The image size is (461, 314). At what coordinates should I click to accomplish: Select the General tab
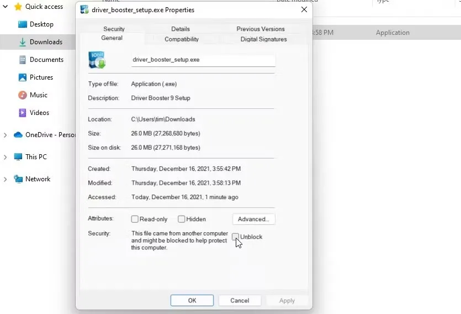tap(112, 38)
